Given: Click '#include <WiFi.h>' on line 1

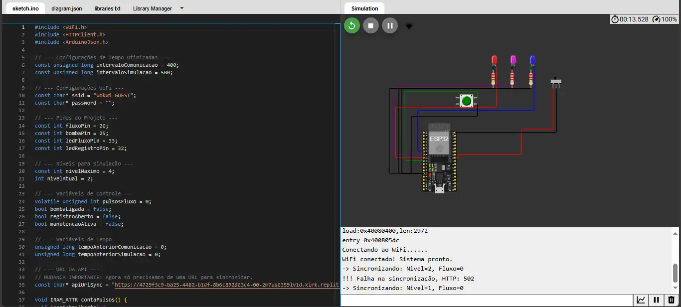Looking at the screenshot, I should (61, 27).
